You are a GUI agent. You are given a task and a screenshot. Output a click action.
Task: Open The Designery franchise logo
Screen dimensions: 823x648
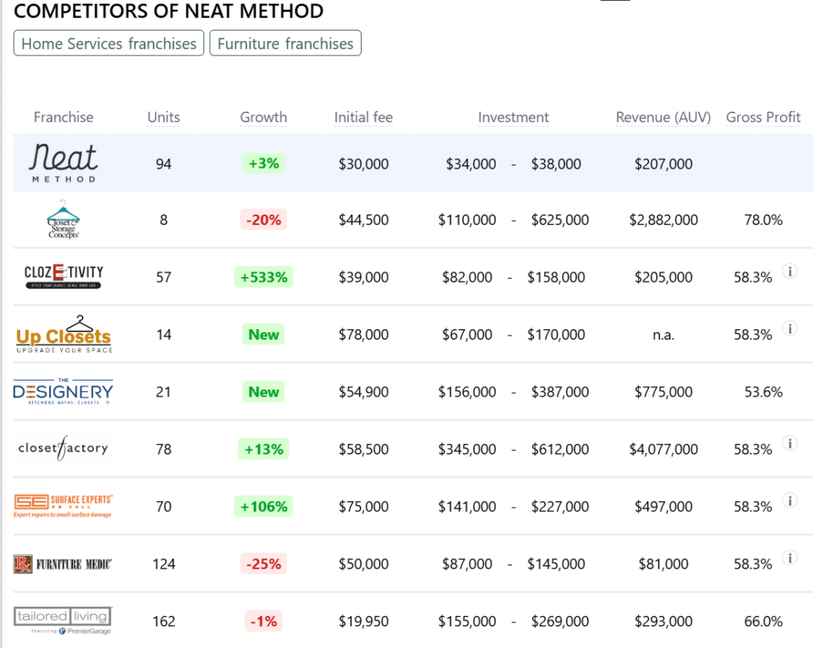tap(63, 392)
